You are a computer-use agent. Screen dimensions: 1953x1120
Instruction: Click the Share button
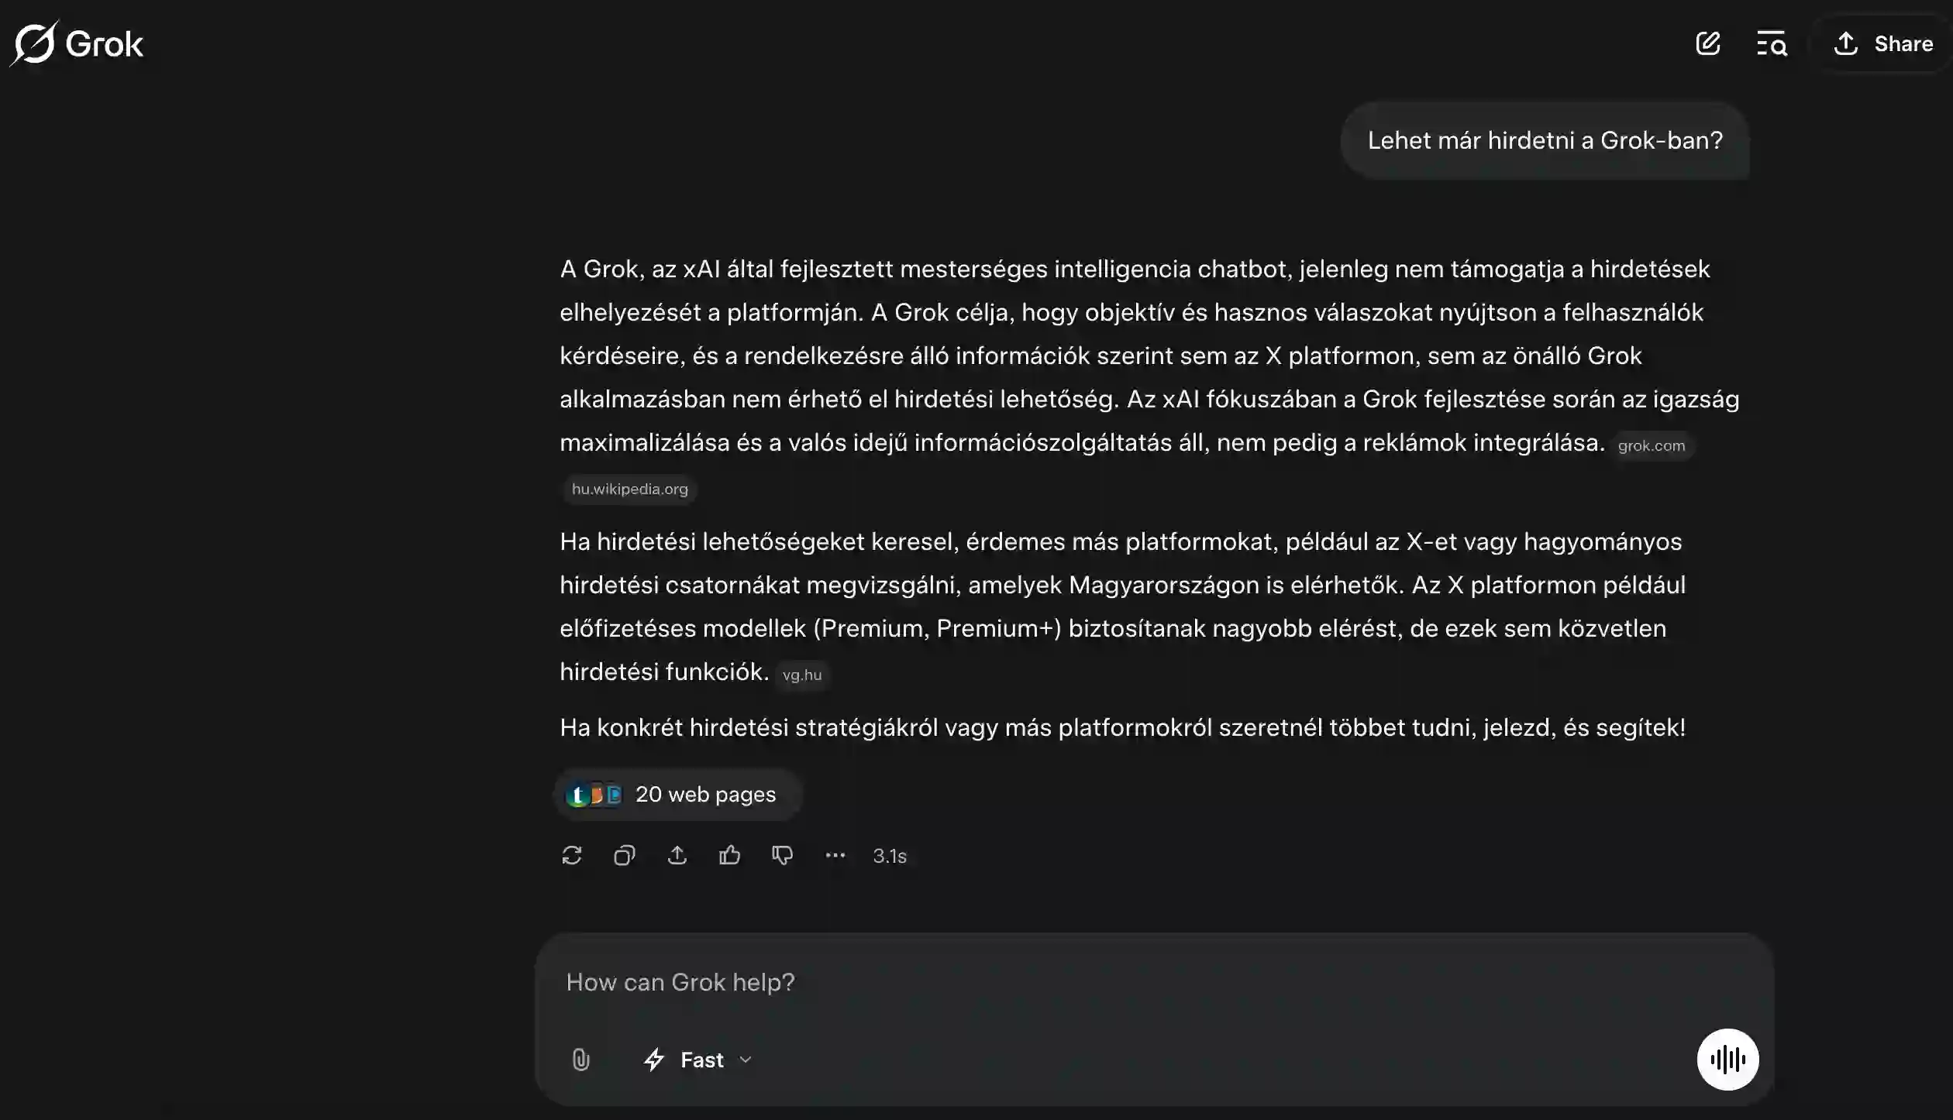click(1883, 43)
